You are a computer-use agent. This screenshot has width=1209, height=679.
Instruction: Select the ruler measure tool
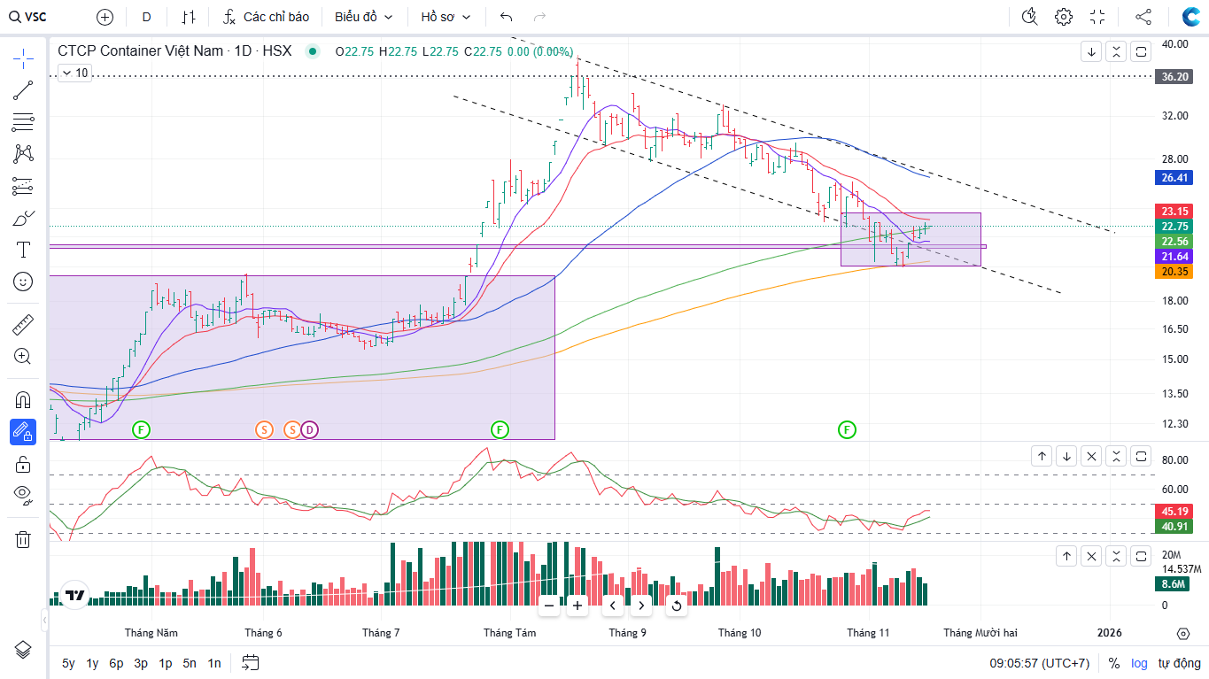(x=23, y=325)
